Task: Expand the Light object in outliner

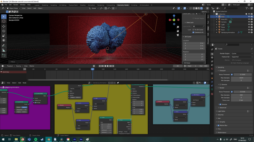Action: (217, 25)
